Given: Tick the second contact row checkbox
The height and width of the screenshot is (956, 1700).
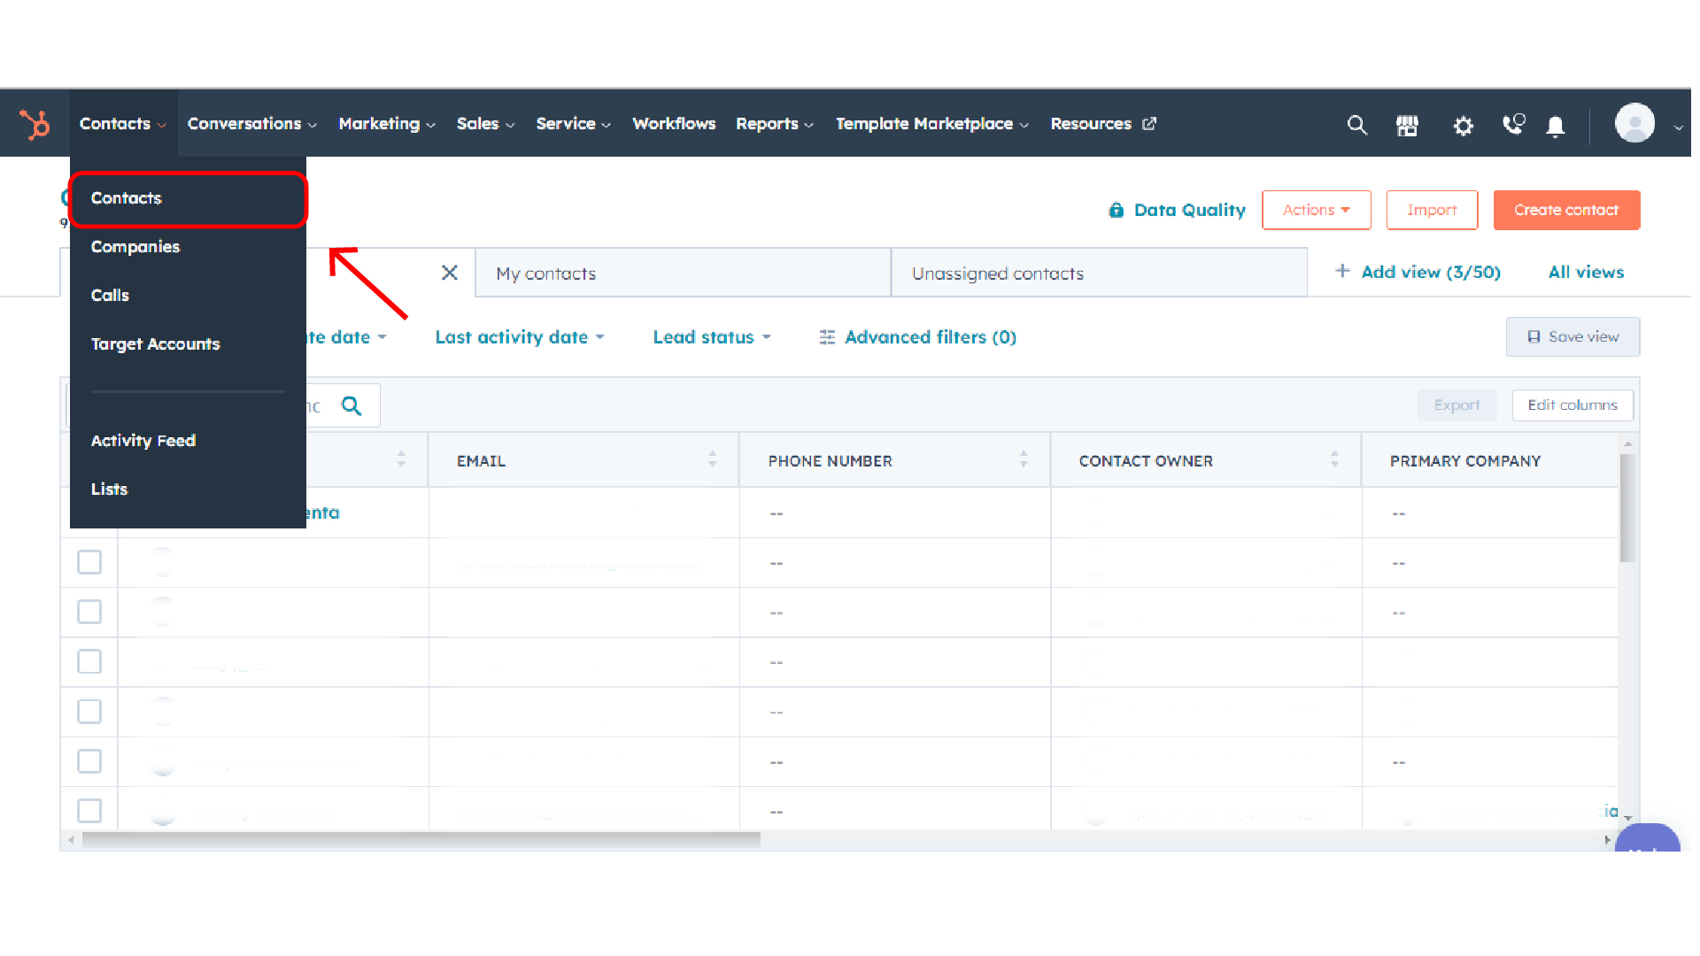Looking at the screenshot, I should pos(89,562).
